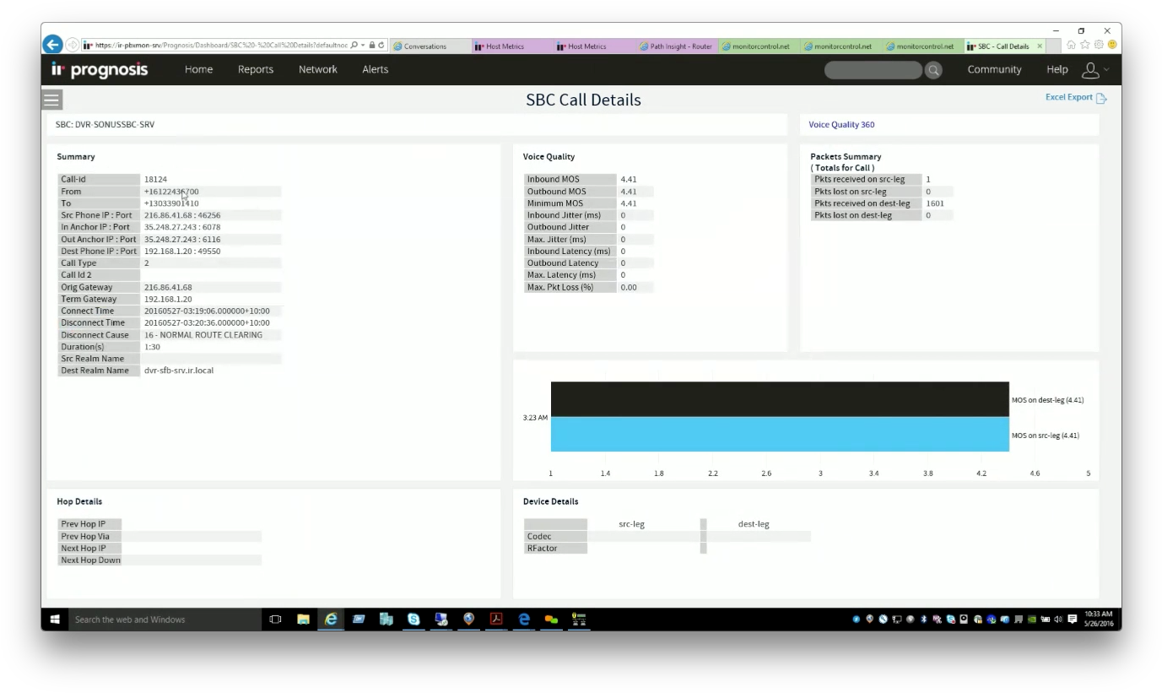The width and height of the screenshot is (1162, 693).
Task: Open the browser favorites star
Action: pos(1085,45)
